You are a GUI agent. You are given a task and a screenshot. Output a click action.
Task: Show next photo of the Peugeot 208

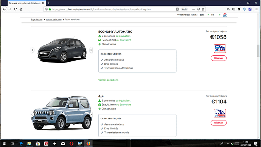[91, 50]
